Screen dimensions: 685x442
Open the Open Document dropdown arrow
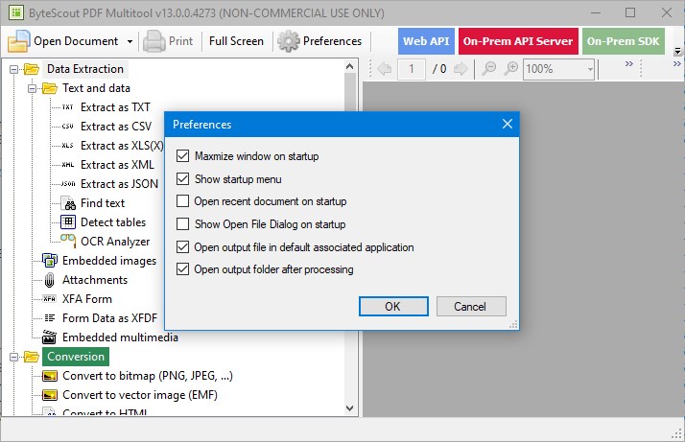(x=130, y=41)
